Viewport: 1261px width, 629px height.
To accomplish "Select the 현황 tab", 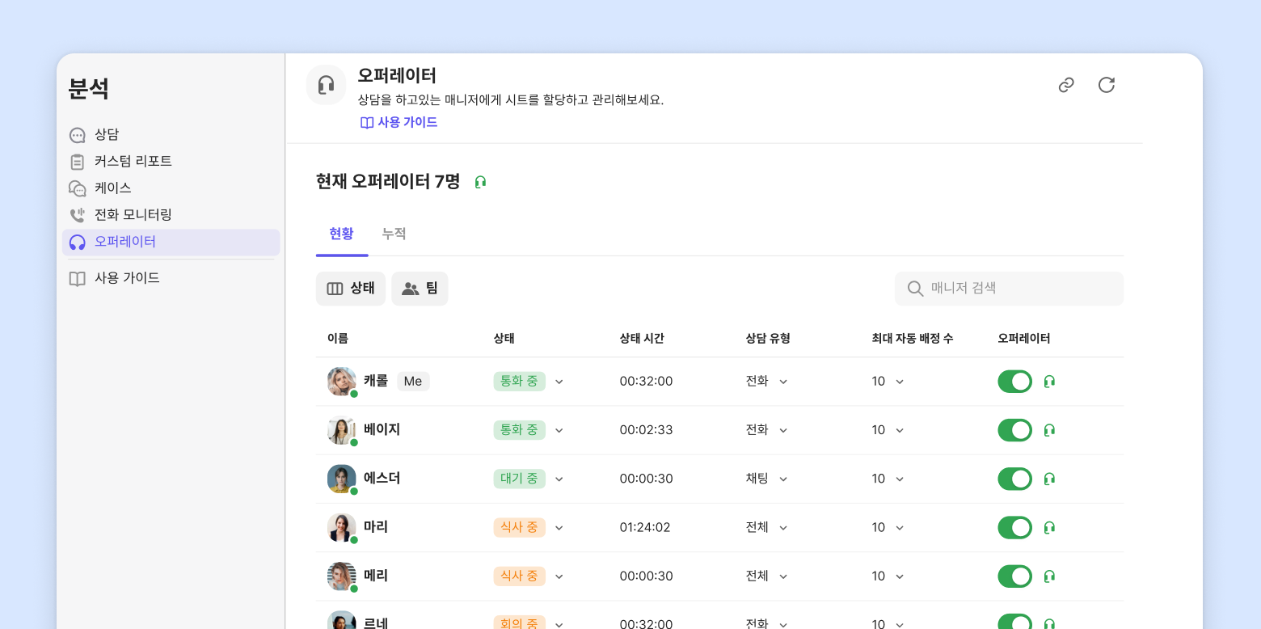I will tap(341, 234).
